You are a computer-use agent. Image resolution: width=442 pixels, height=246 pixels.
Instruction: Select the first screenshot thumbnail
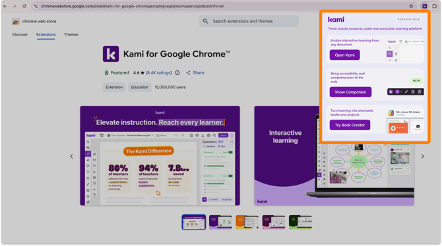pyautogui.click(x=194, y=222)
